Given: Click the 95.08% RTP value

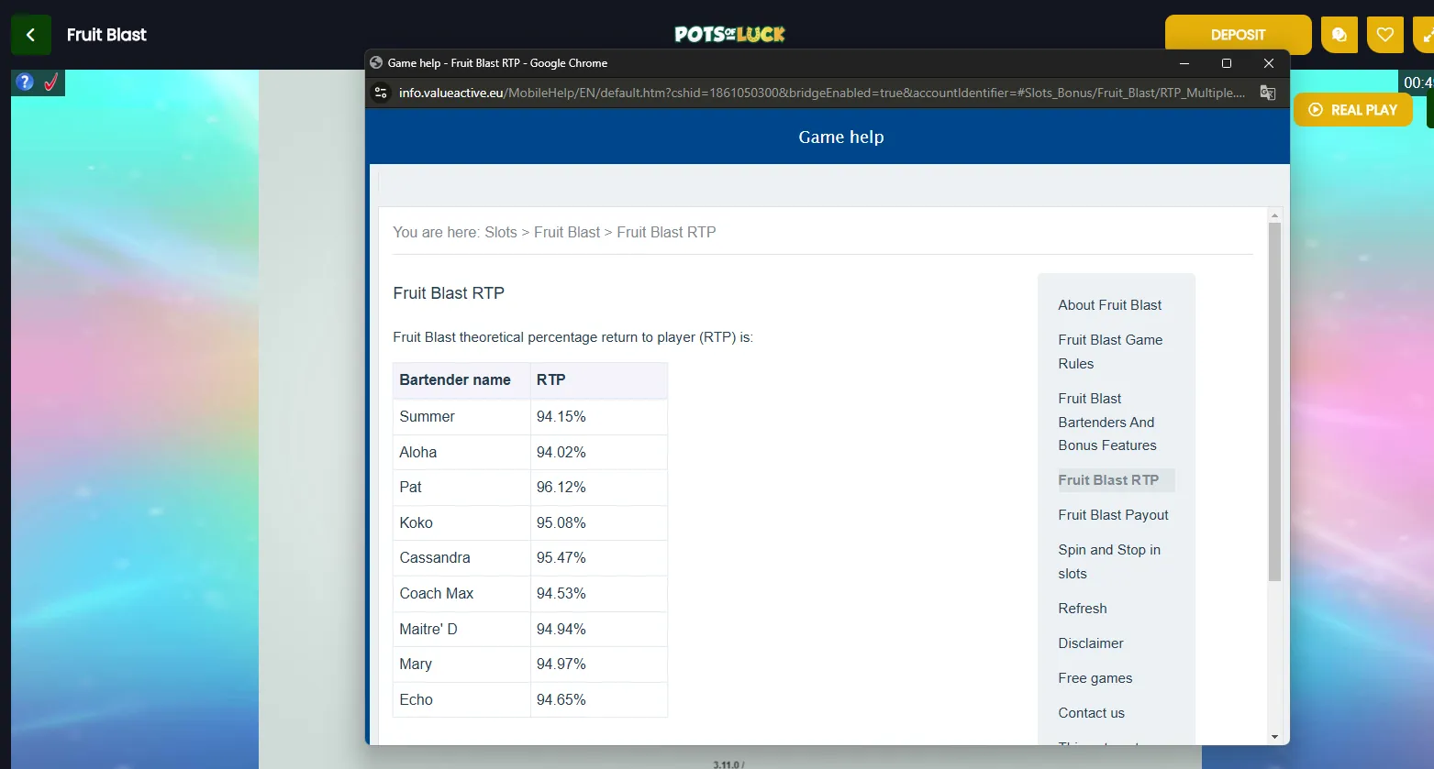Looking at the screenshot, I should [561, 523].
